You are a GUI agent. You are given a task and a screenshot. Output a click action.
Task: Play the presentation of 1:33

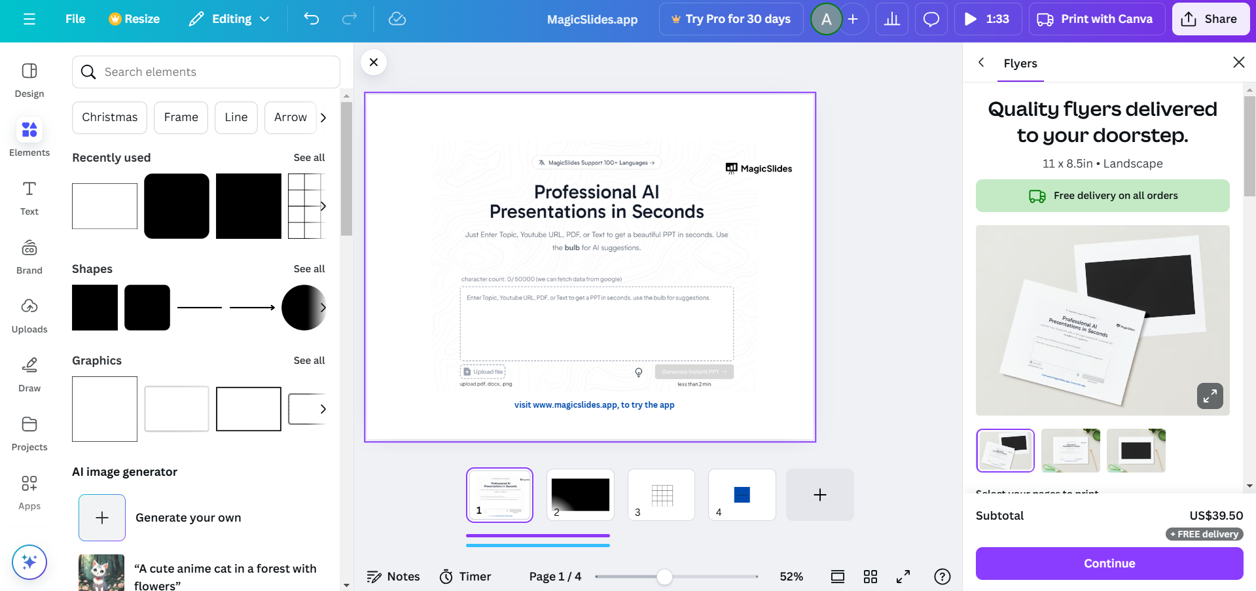[988, 19]
